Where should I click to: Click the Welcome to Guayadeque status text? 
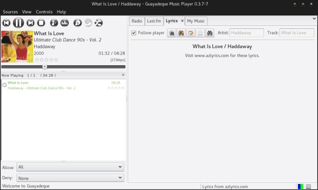pyautogui.click(x=26, y=186)
